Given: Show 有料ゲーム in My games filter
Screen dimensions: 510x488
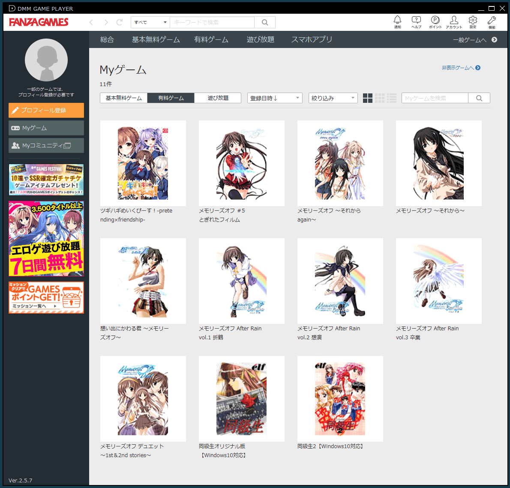Looking at the screenshot, I should point(171,98).
